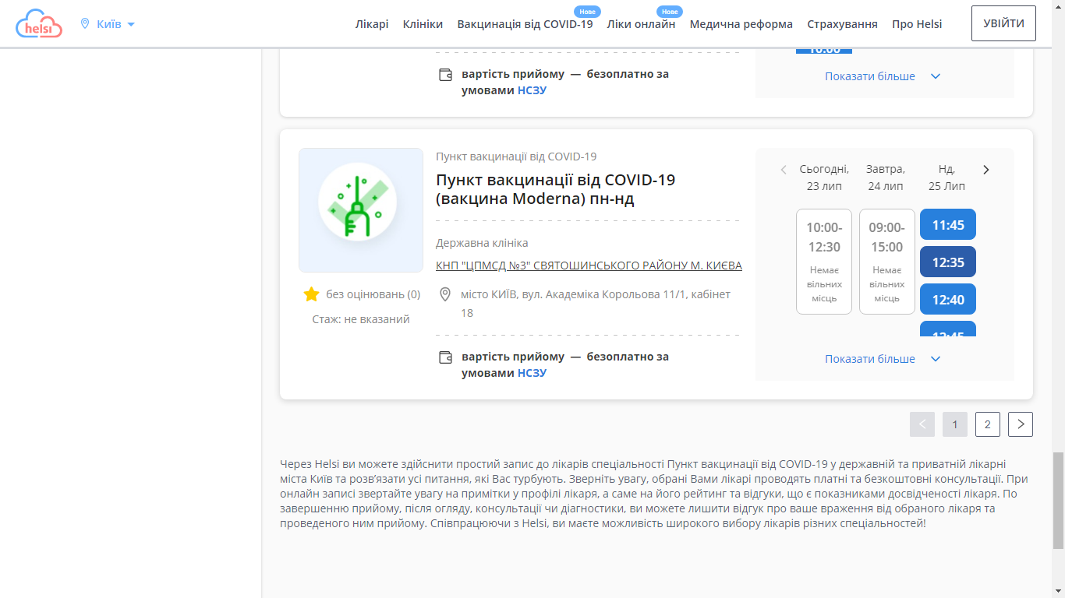Click the НСЗУ link in the top card

click(x=532, y=90)
